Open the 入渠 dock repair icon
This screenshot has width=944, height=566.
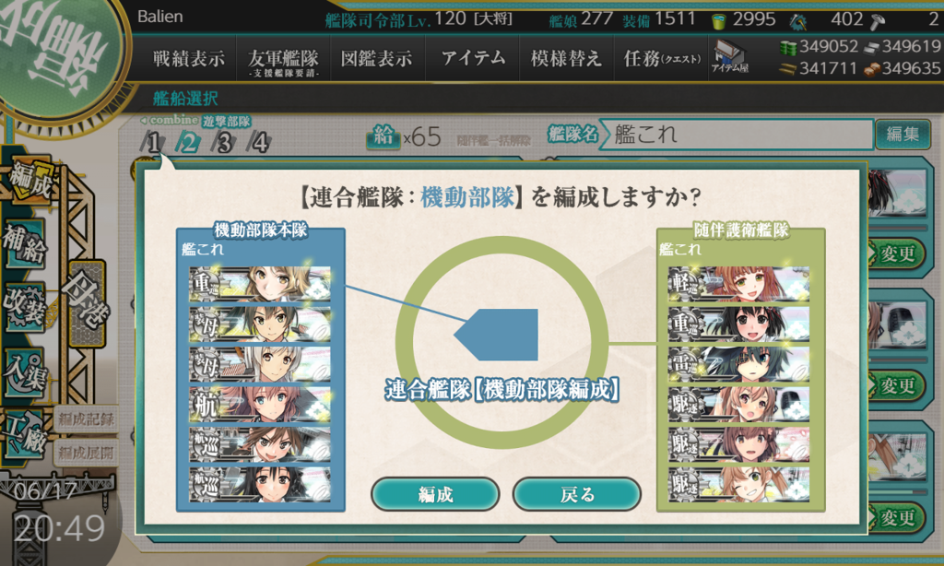point(25,372)
